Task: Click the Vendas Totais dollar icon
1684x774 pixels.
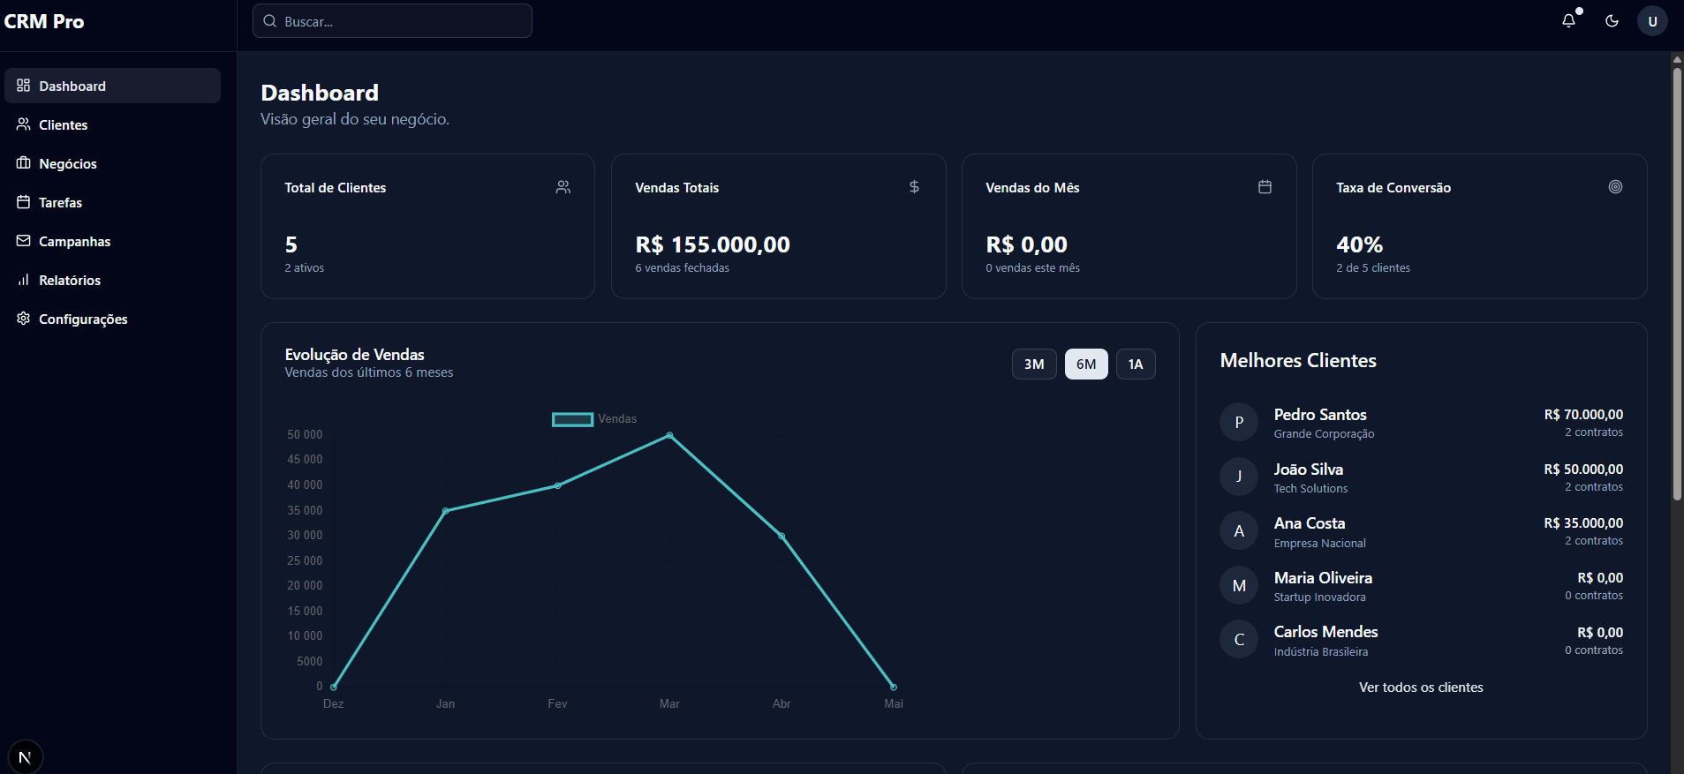Action: pyautogui.click(x=914, y=187)
